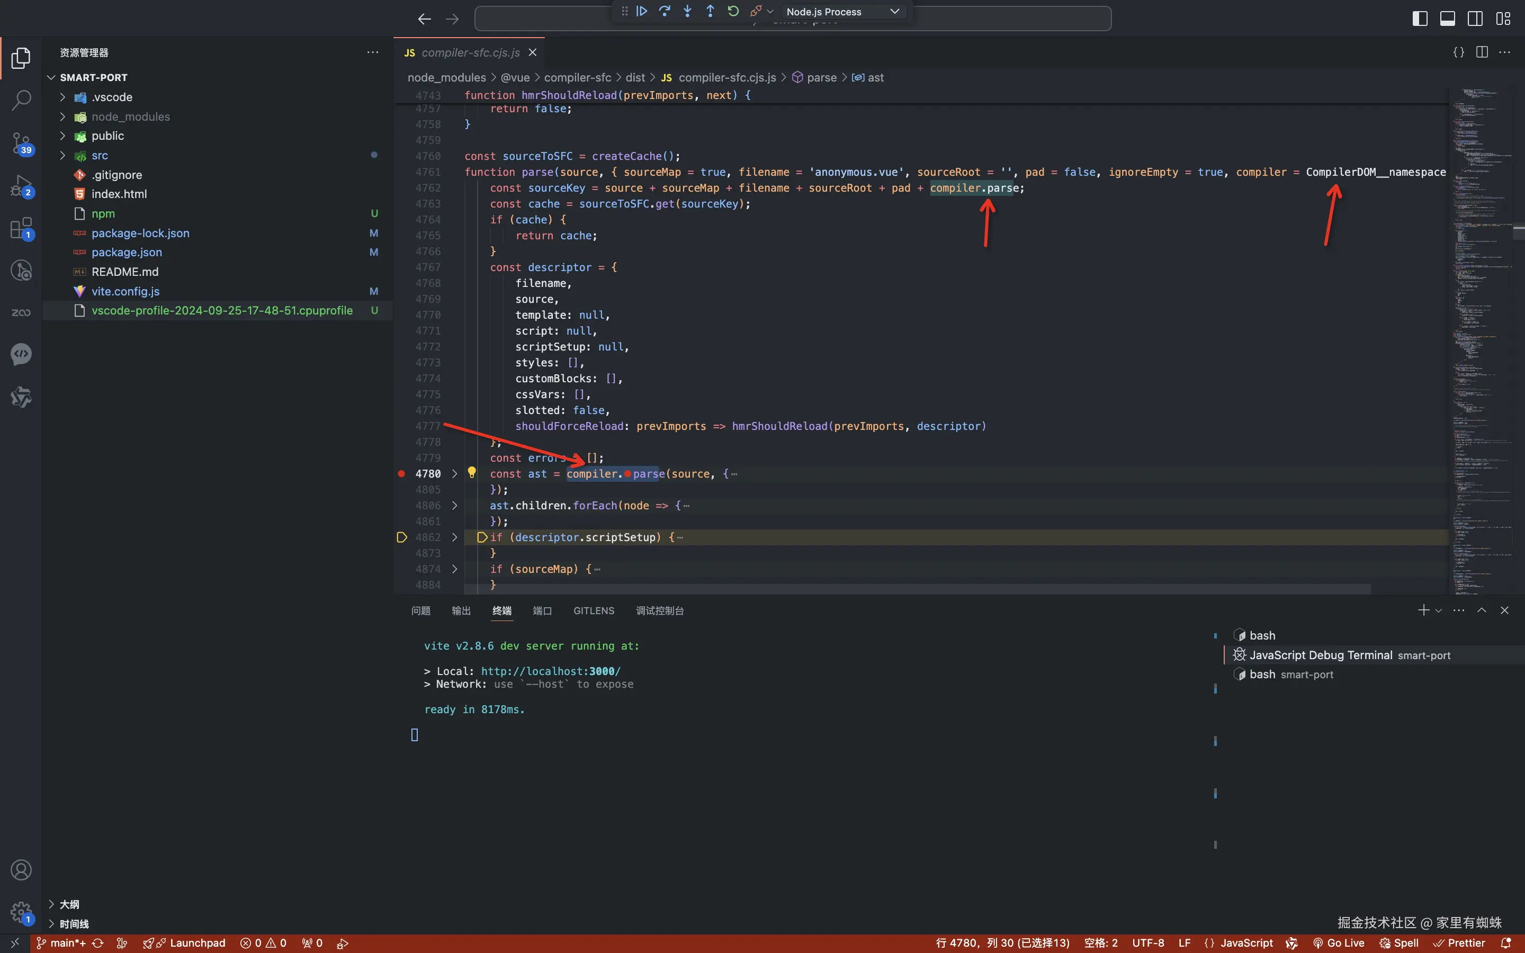Toggle the primary side bar visibility

pyautogui.click(x=1420, y=19)
